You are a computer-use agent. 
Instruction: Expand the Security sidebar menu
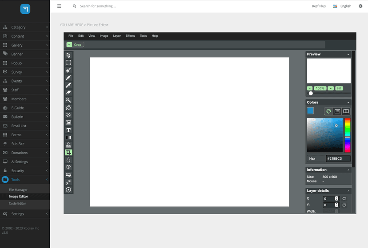(25, 171)
